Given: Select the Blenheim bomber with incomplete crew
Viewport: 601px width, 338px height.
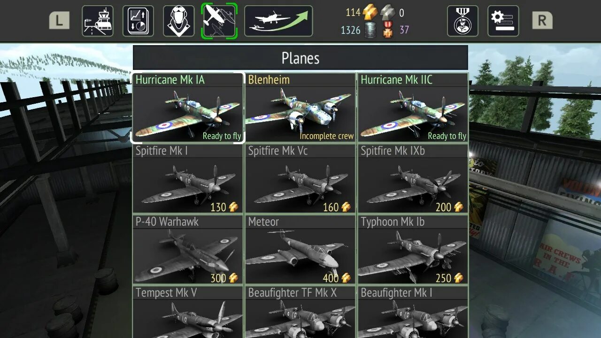Looking at the screenshot, I should click(x=300, y=108).
